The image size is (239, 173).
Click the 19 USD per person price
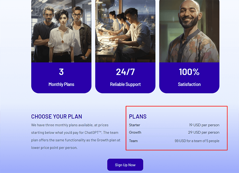tap(204, 125)
